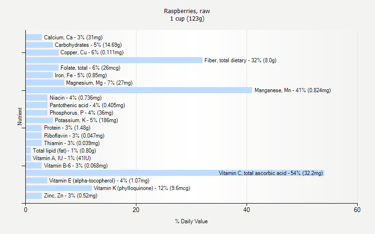
Task: Click the Pantothenic acid - 4% (0.405mg) label
Action: (87, 105)
